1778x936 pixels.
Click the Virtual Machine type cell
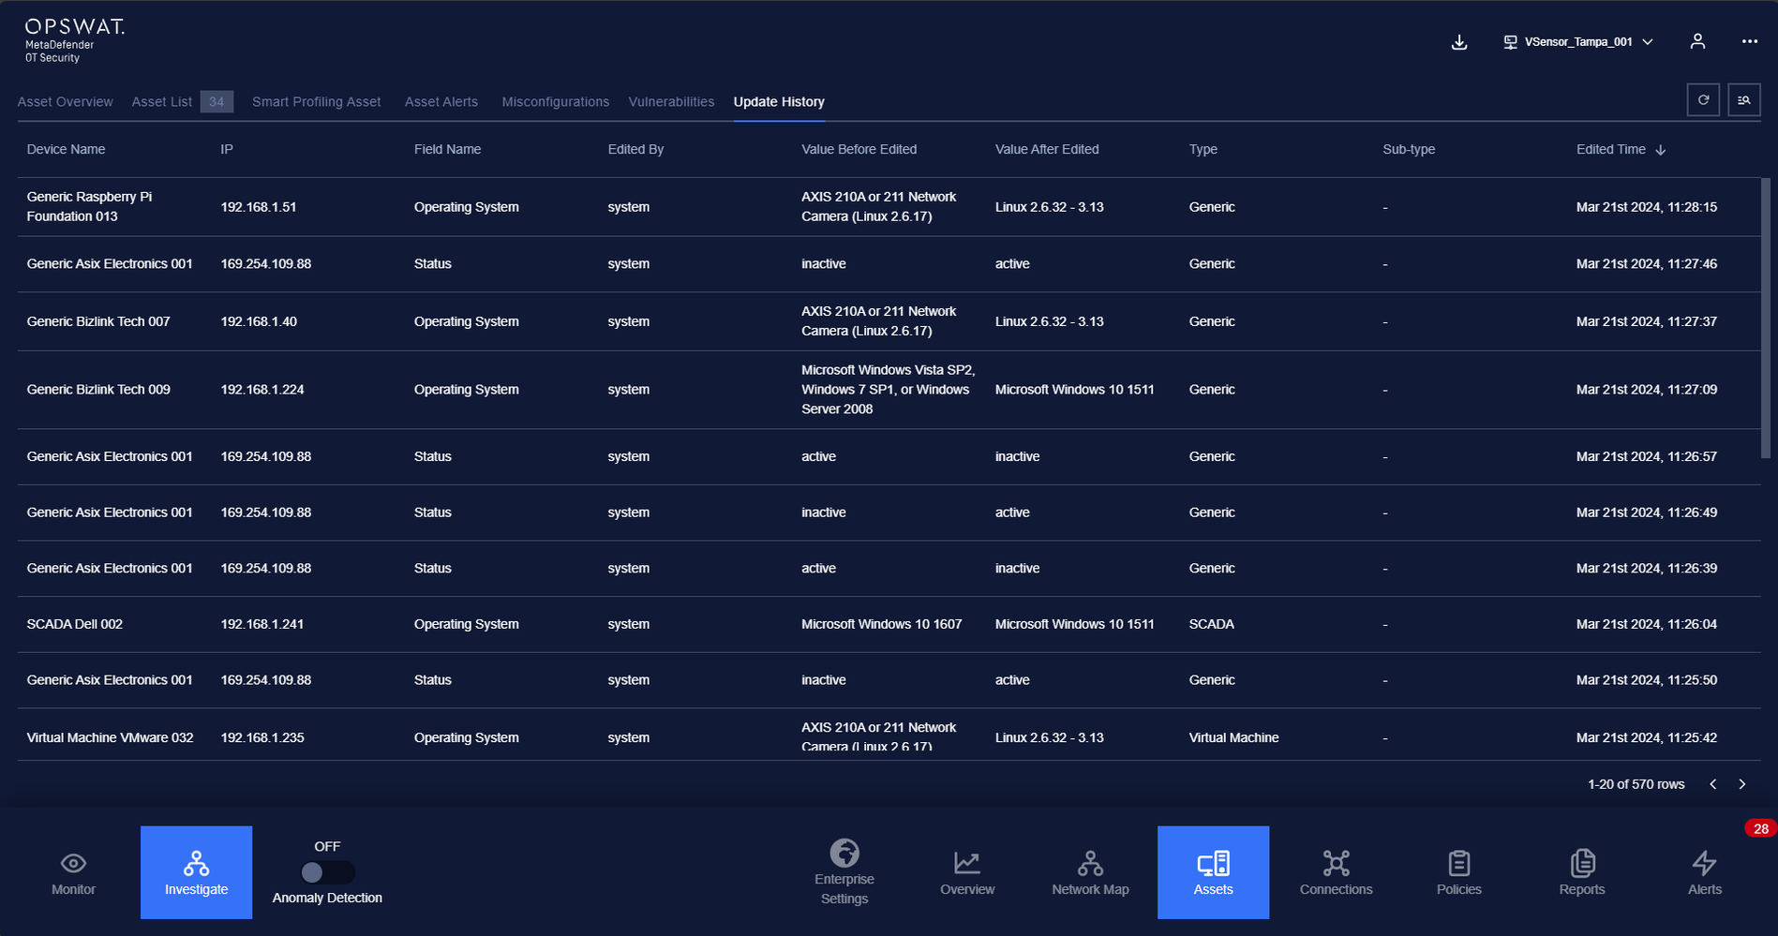(x=1233, y=737)
